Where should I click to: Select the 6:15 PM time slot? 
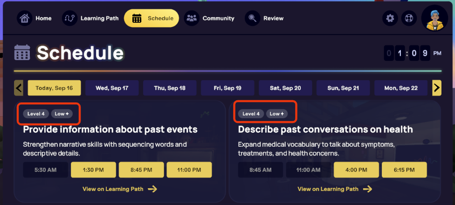404,170
